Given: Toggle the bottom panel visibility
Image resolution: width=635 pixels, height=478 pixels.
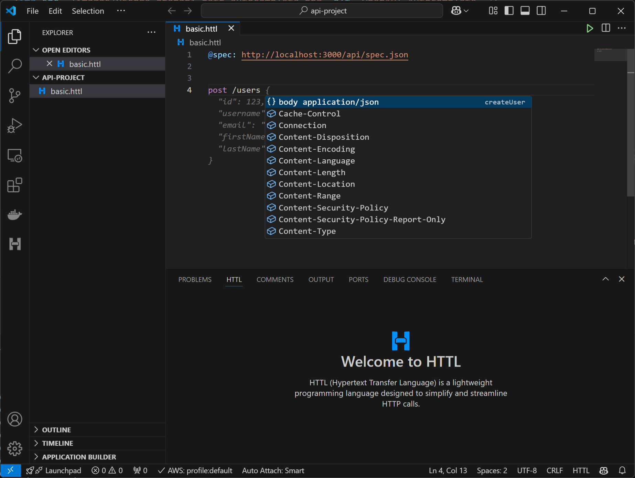Looking at the screenshot, I should pos(525,11).
